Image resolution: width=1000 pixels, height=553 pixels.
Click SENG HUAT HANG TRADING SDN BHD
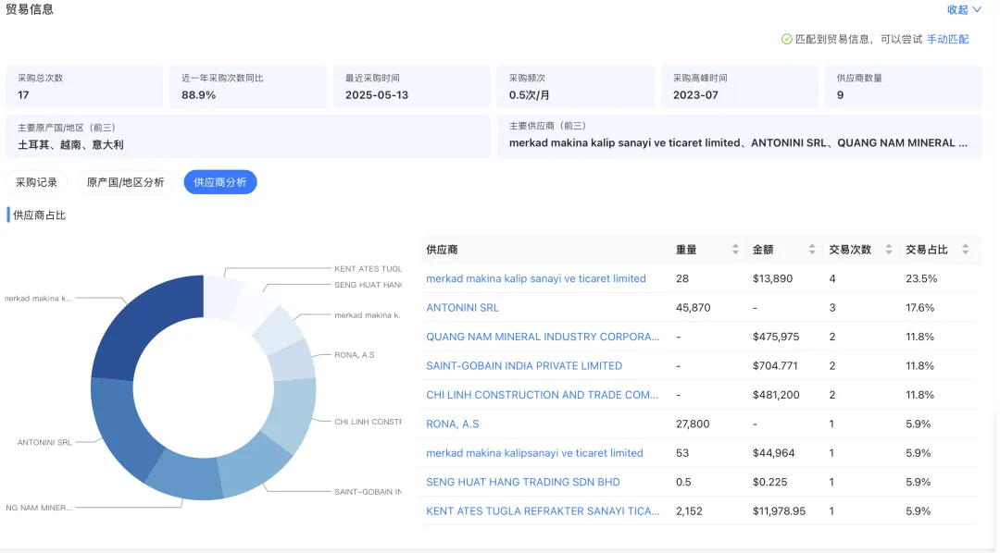[522, 482]
